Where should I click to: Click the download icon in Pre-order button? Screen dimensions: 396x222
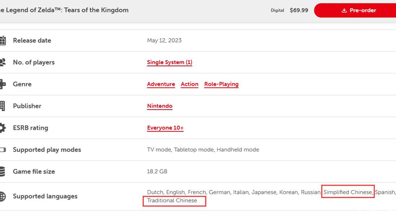point(344,10)
